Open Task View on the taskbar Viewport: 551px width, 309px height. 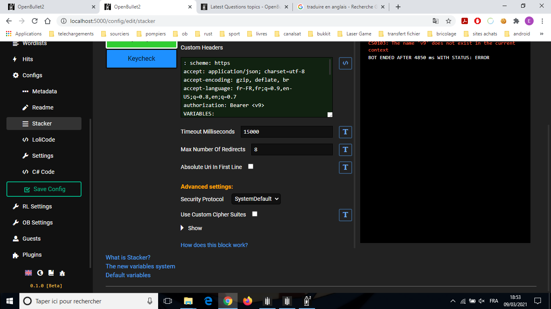(x=168, y=301)
